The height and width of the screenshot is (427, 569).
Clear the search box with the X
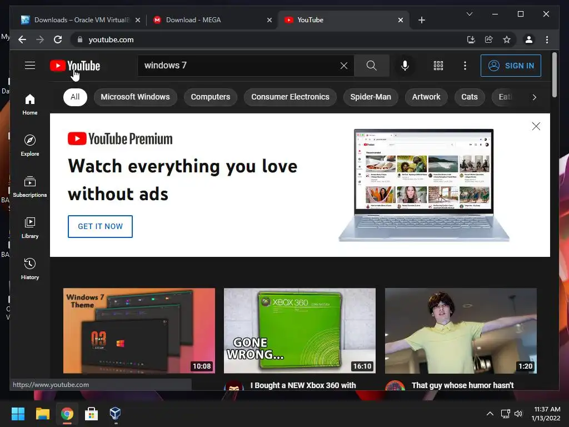343,66
